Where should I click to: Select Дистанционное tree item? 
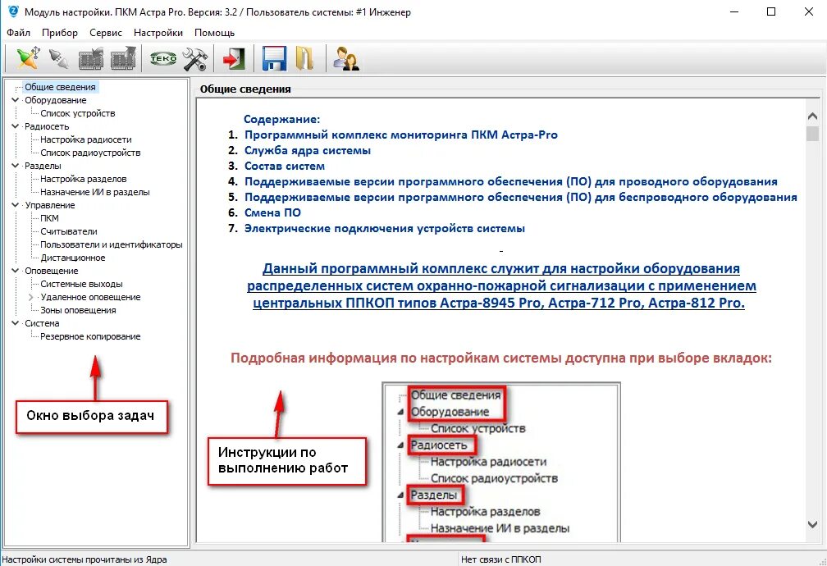[73, 258]
